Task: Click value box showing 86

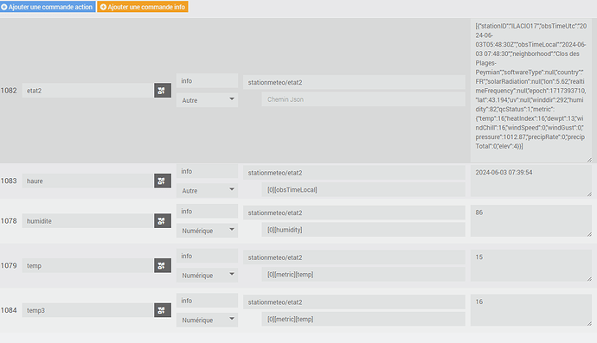Action: click(x=531, y=221)
